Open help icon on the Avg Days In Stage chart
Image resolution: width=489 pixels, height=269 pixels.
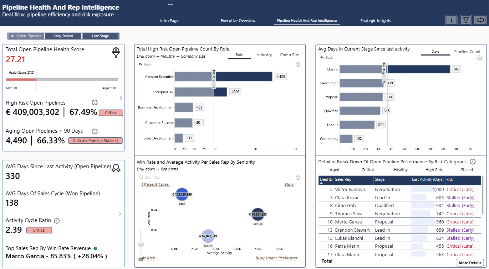[x=479, y=58]
